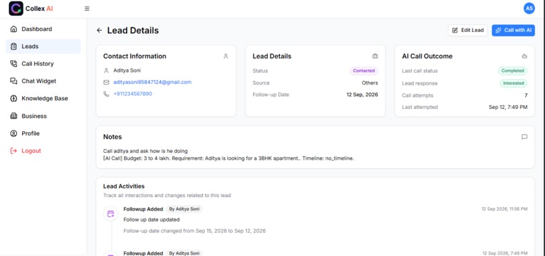Click the timestamp 12 Sep 2026, 7:49 PM
The width and height of the screenshot is (545, 256).
505,253
